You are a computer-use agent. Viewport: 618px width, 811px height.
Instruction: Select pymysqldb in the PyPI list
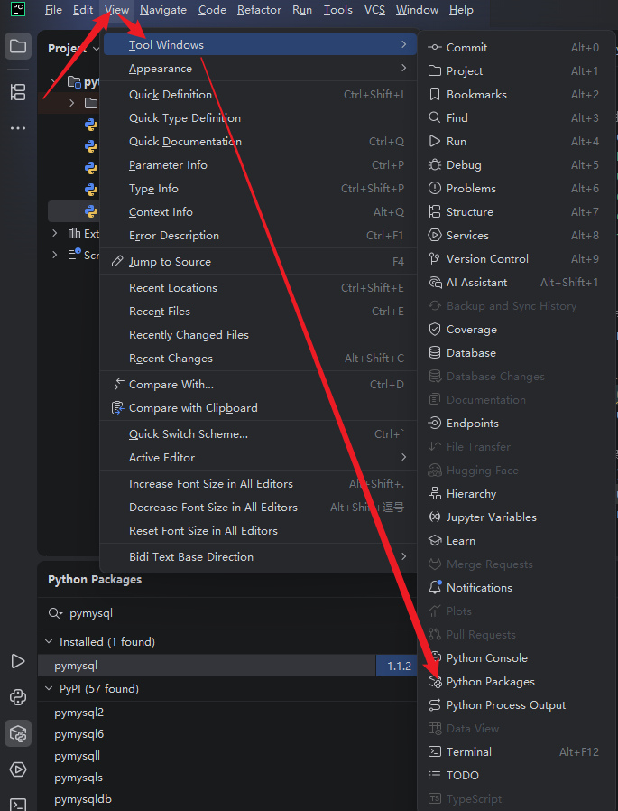83,799
